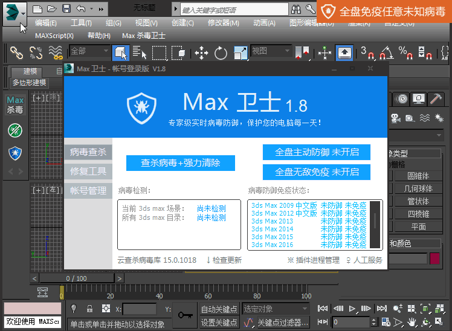Image resolution: width=452 pixels, height=331 pixels.
Task: Click the 全盘主动防御 未开启 button
Action: [x=317, y=152]
